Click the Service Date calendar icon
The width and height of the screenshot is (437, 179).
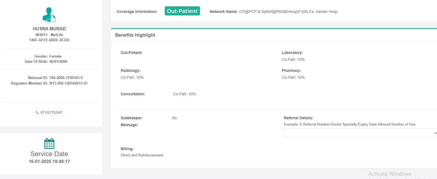[x=49, y=143]
